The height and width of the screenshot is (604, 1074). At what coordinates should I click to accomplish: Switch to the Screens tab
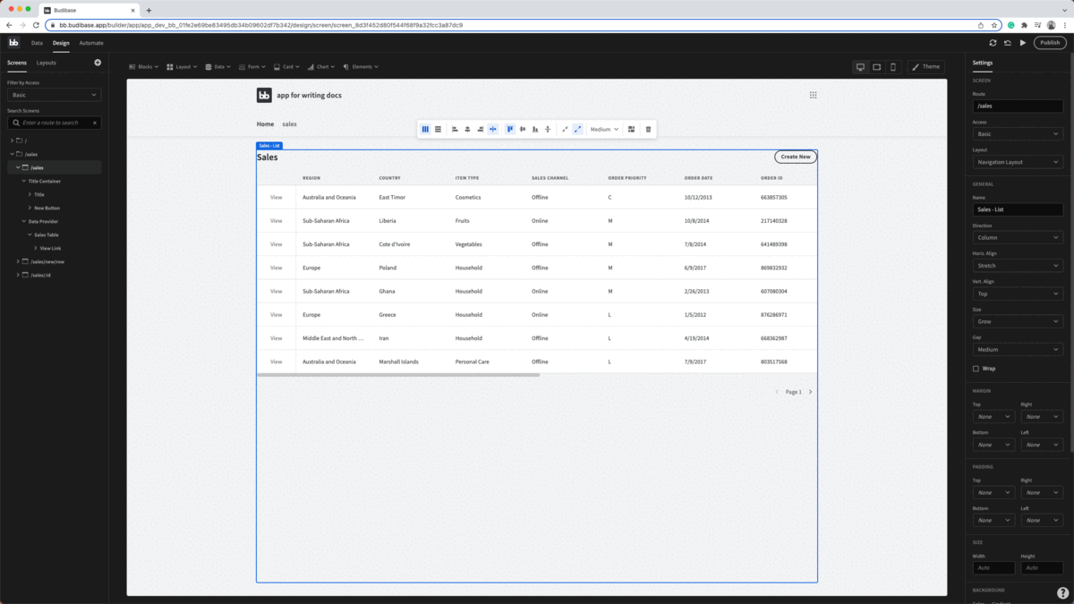[x=17, y=63]
